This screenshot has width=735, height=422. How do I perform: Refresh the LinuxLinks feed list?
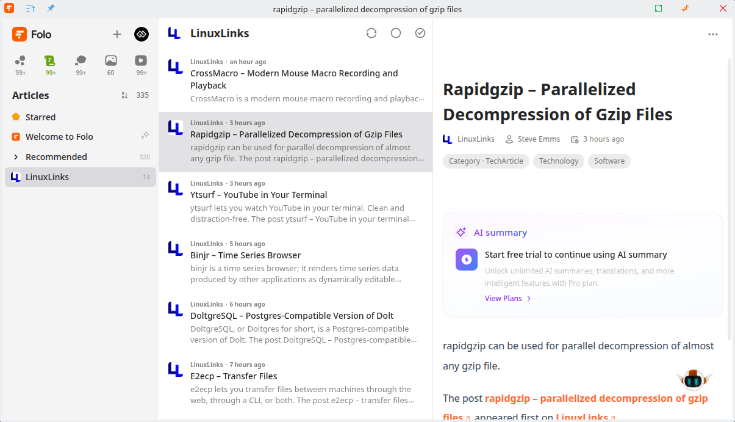click(371, 33)
